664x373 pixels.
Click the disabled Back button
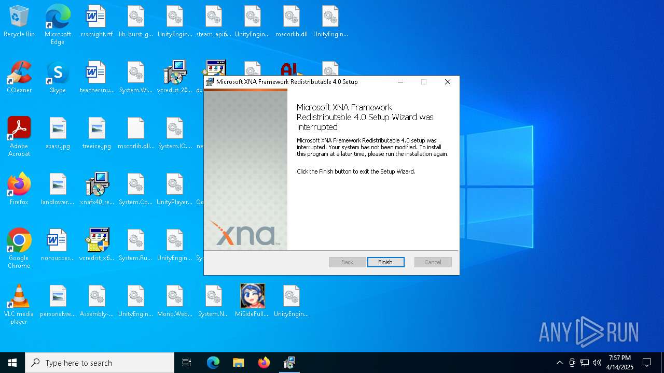coord(347,262)
